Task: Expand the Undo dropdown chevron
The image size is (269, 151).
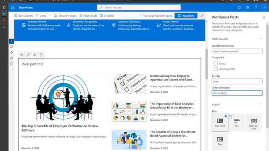Action: 50,16
